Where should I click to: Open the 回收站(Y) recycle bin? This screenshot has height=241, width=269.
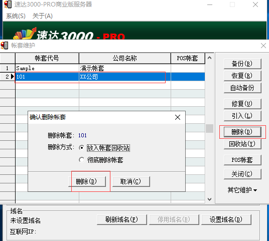242,144
